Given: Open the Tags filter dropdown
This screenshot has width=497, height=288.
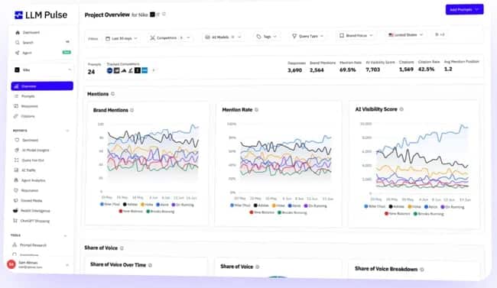Looking at the screenshot, I should point(266,37).
